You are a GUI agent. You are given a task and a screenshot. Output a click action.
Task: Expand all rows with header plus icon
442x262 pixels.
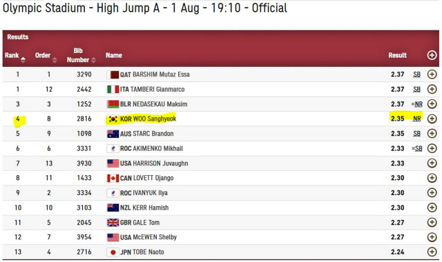(432, 55)
